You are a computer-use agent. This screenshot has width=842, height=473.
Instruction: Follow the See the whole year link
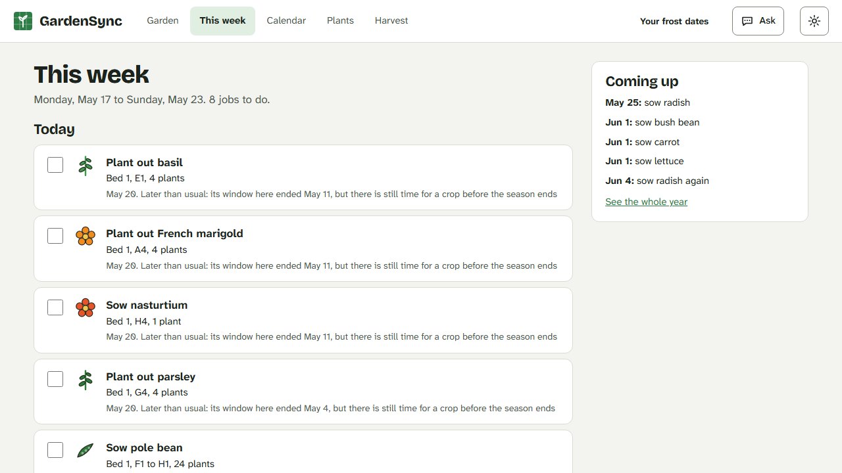[646, 202]
